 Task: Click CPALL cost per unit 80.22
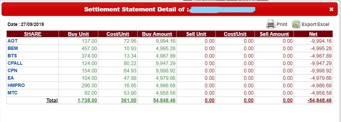pyautogui.click(x=130, y=63)
